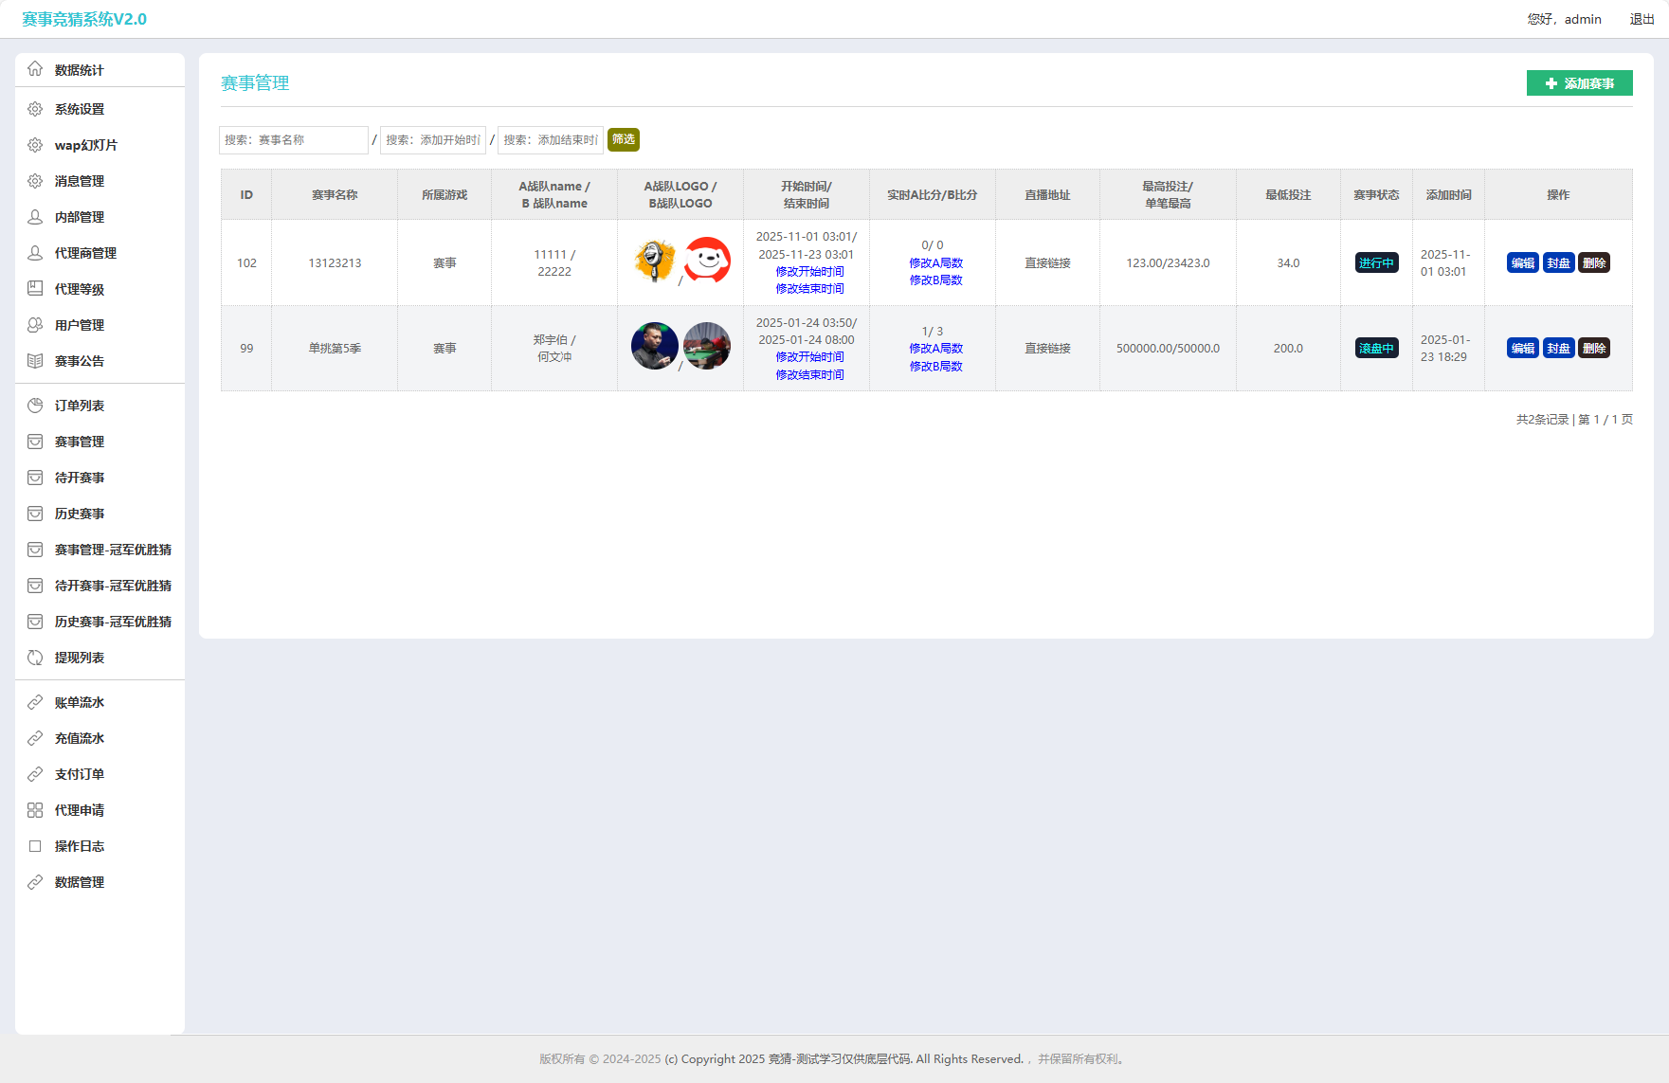This screenshot has height=1083, width=1669.
Task: Click the gear icon for 系统设置
Action: coord(35,109)
